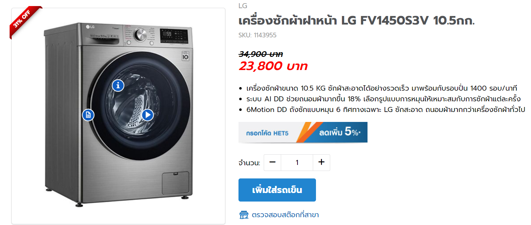Click the red 23,800 บาท sale price
531x225 pixels.
[x=273, y=66]
